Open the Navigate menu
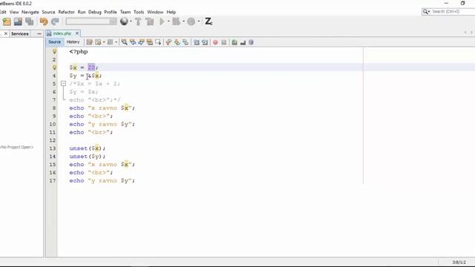 [x=30, y=12]
